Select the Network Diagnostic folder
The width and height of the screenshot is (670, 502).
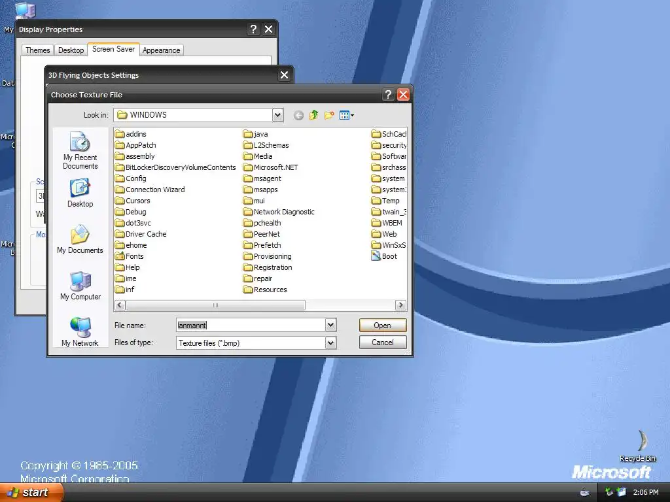tap(279, 212)
